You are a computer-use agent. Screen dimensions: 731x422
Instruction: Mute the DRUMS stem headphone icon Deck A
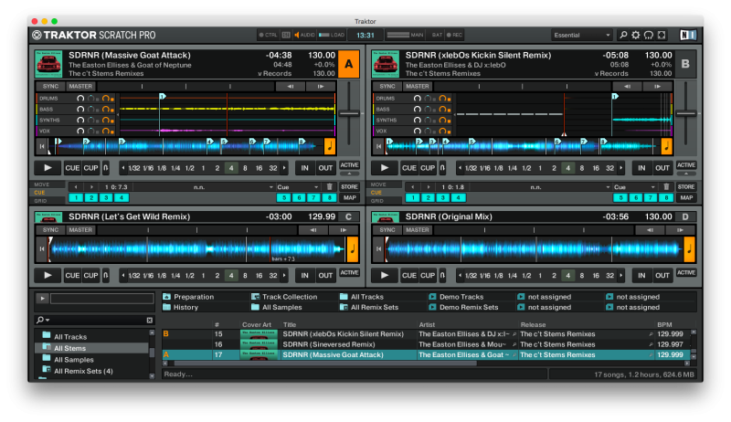[x=80, y=99]
